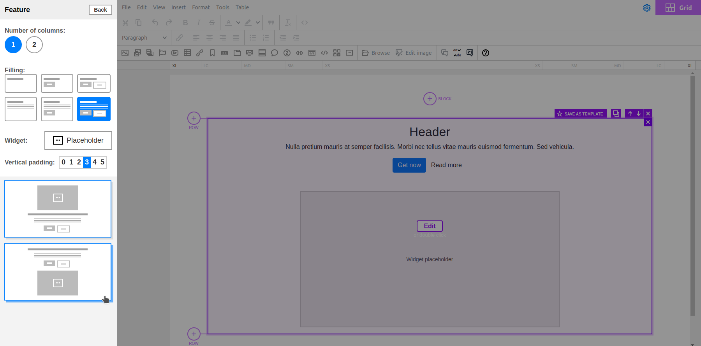Pick layout thumbnail with widget on top
Image resolution: width=701 pixels, height=346 pixels.
[58, 209]
